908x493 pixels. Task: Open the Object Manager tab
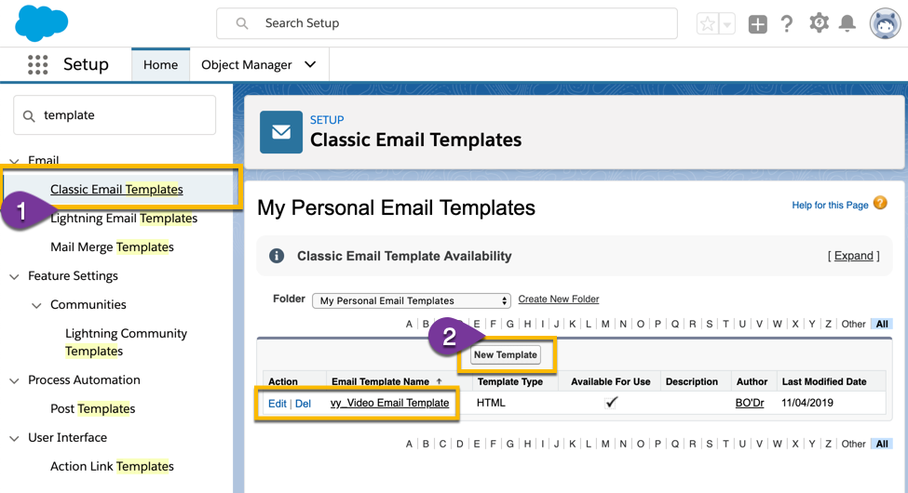(x=247, y=65)
